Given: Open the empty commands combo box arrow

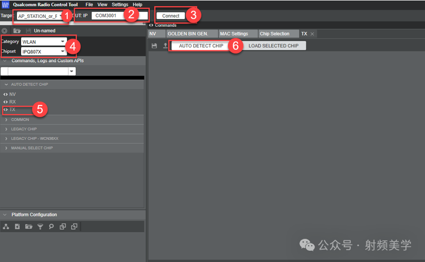Looking at the screenshot, I should 72,71.
